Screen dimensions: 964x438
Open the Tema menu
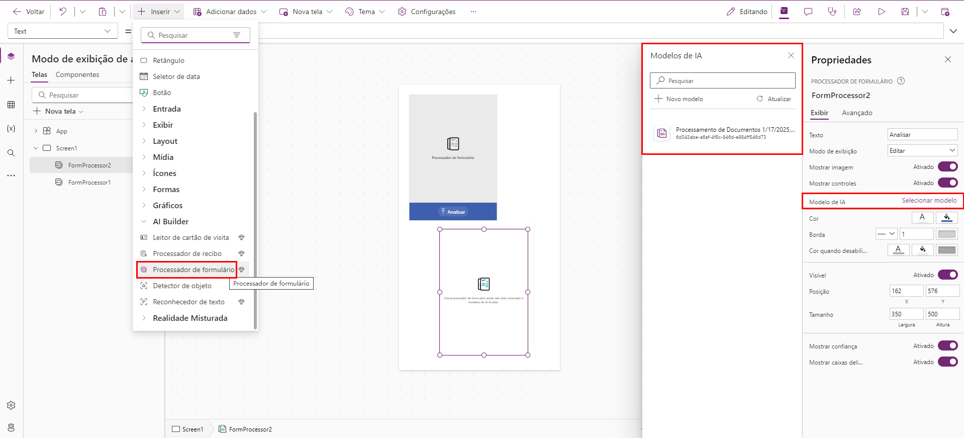pyautogui.click(x=365, y=12)
